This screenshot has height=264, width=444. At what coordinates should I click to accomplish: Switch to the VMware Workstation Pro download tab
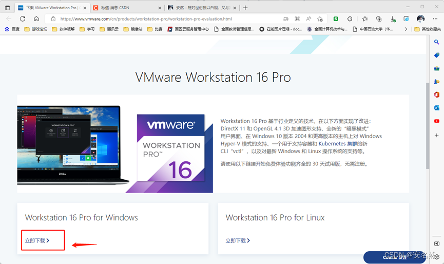pyautogui.click(x=52, y=8)
